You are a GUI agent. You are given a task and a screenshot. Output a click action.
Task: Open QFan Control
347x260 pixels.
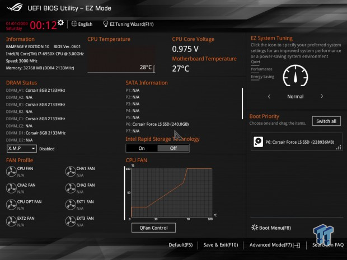[x=153, y=228]
